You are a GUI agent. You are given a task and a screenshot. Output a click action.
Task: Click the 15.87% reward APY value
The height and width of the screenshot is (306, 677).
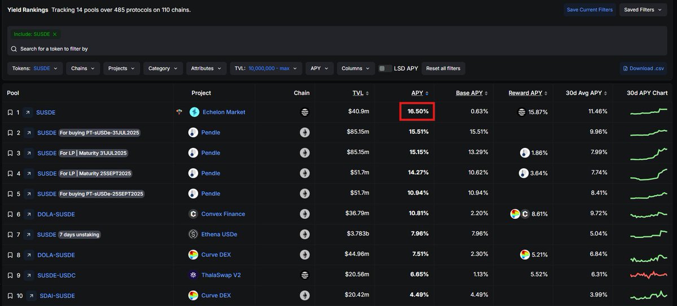coord(538,112)
